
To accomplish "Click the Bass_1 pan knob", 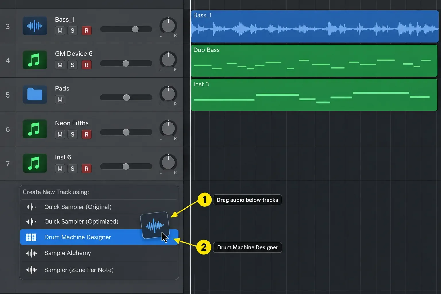I will (x=168, y=26).
